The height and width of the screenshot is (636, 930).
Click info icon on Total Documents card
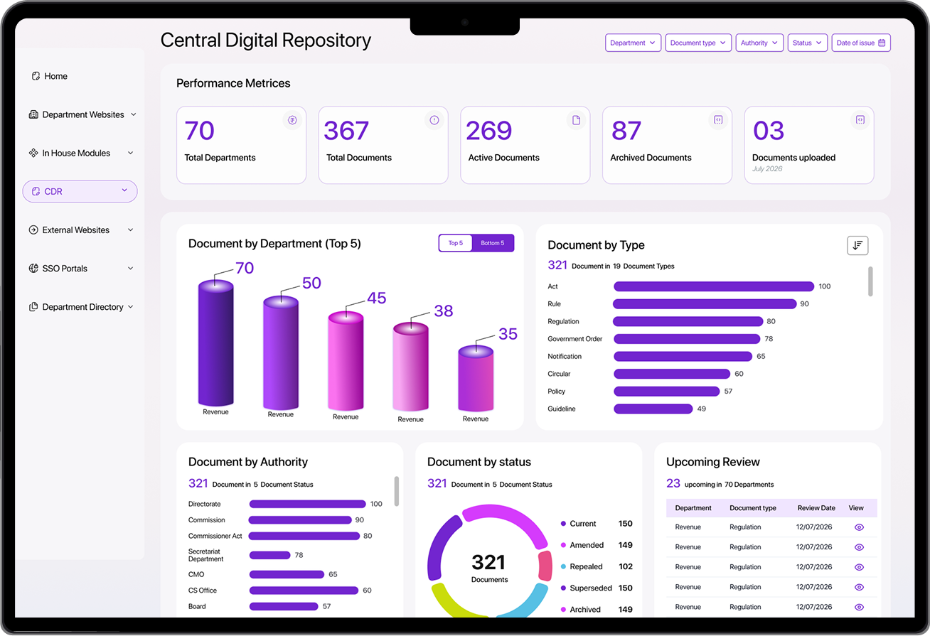click(x=434, y=120)
